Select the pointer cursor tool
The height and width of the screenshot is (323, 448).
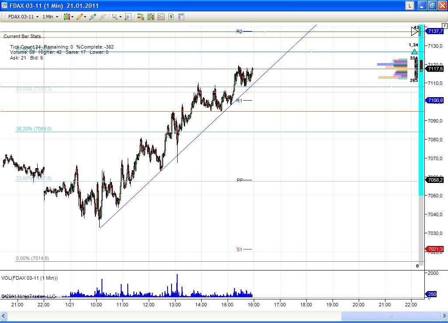[115, 17]
